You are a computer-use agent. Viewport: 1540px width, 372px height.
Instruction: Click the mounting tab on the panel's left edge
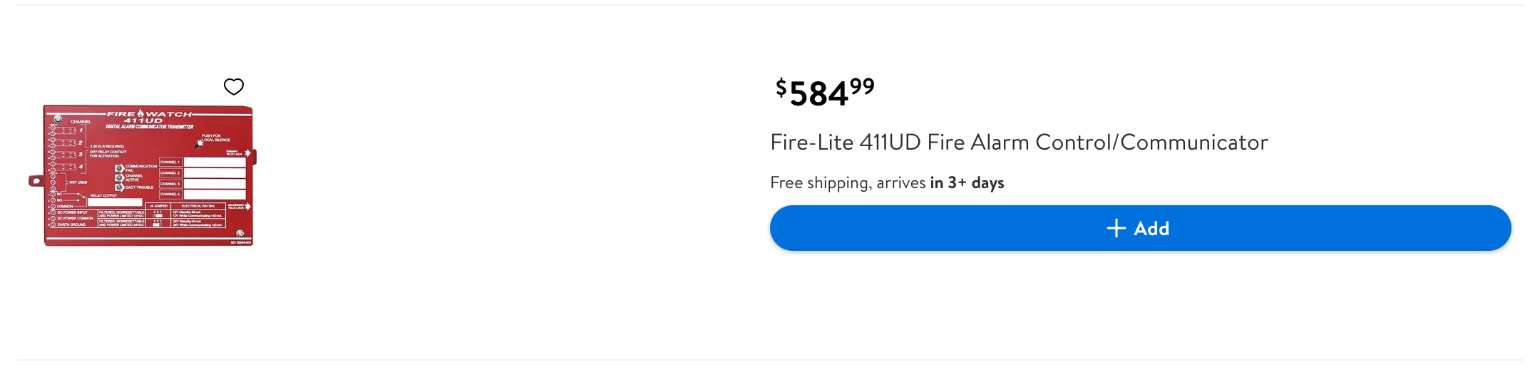(36, 181)
